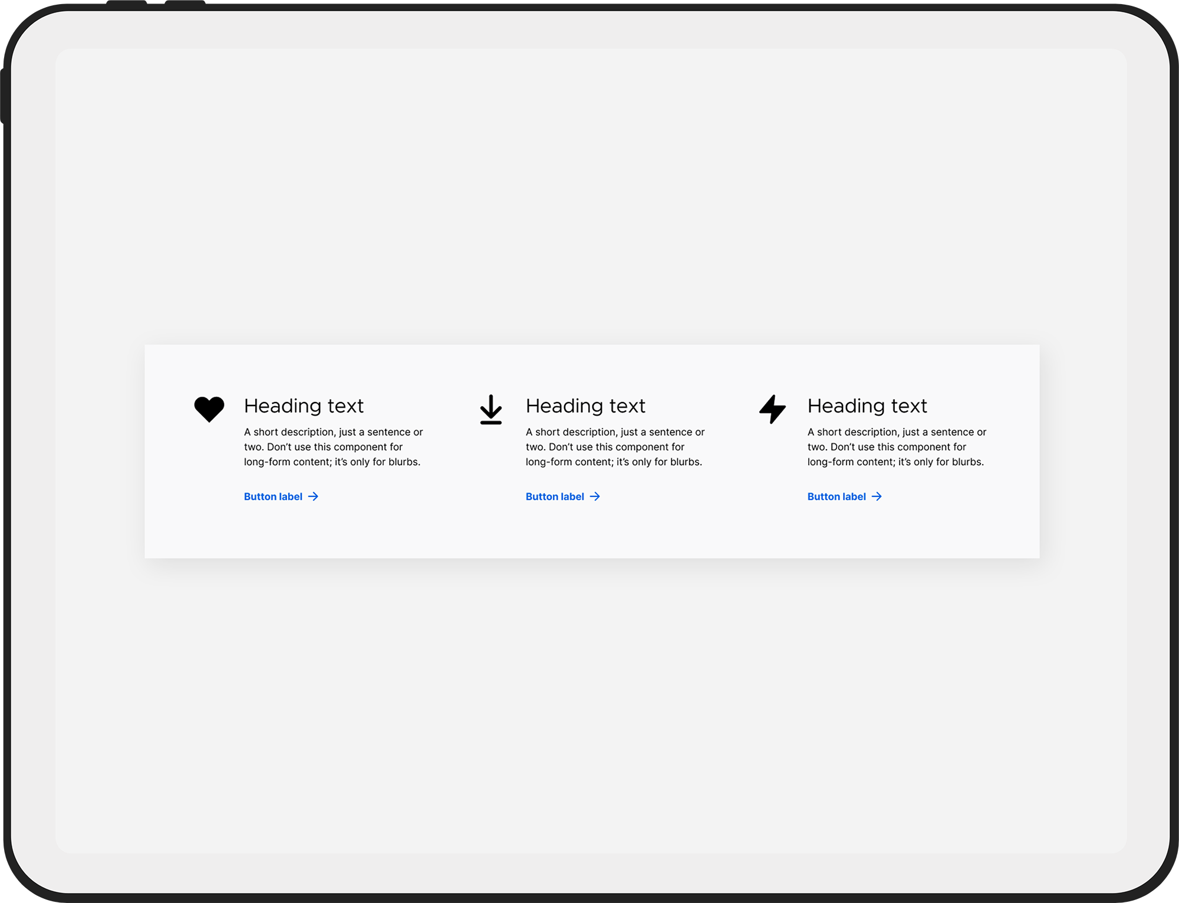Viewport: 1179px width, 903px height.
Task: Click the lightning bolt icon
Action: pyautogui.click(x=772, y=409)
